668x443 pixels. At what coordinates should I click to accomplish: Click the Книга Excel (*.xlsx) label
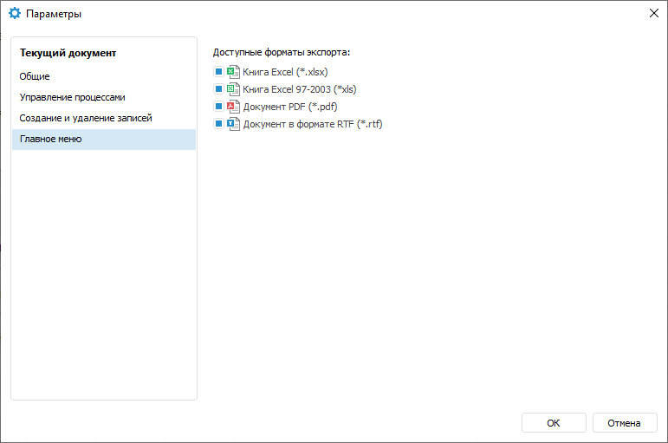pos(285,72)
